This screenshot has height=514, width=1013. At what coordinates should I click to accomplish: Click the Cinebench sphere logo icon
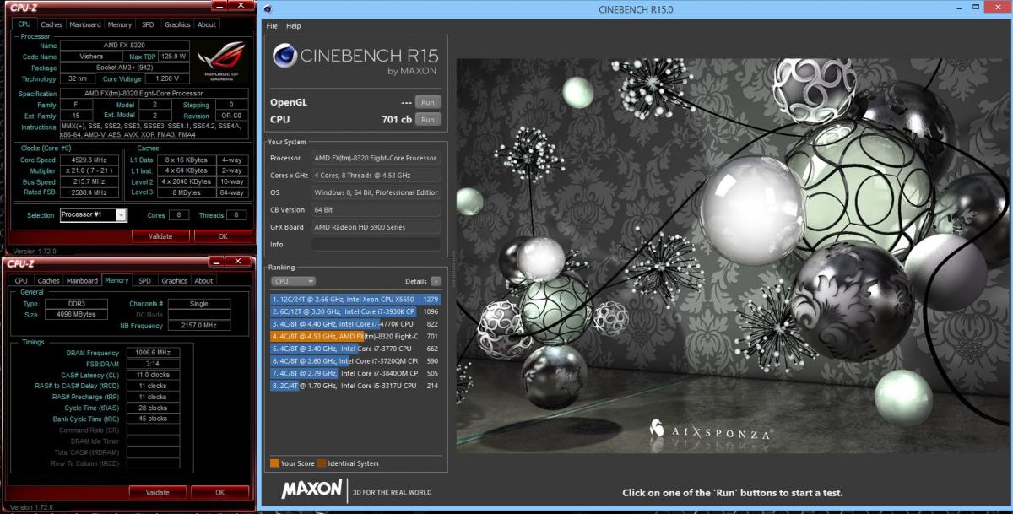[x=284, y=57]
